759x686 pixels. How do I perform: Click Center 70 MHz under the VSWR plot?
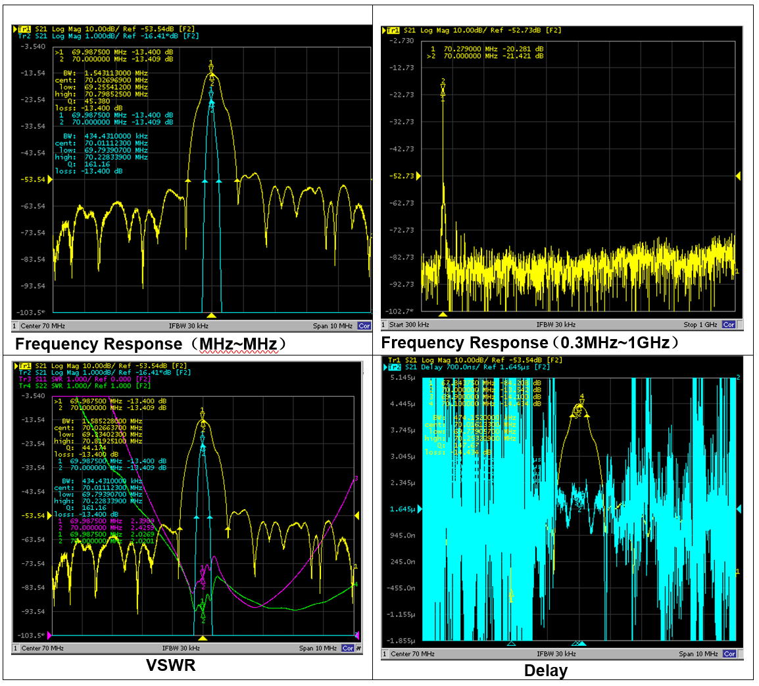[x=42, y=649]
